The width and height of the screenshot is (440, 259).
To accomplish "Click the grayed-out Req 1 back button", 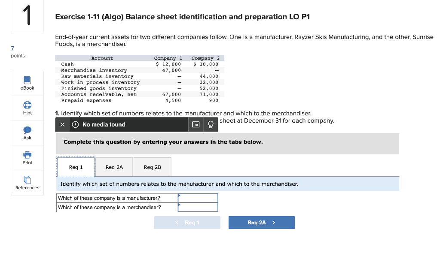I will (x=187, y=222).
